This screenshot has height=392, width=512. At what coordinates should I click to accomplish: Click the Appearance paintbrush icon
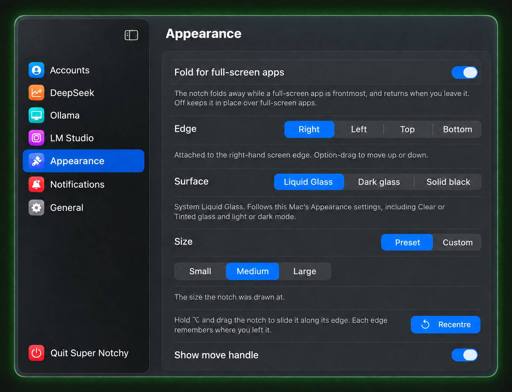click(x=36, y=161)
